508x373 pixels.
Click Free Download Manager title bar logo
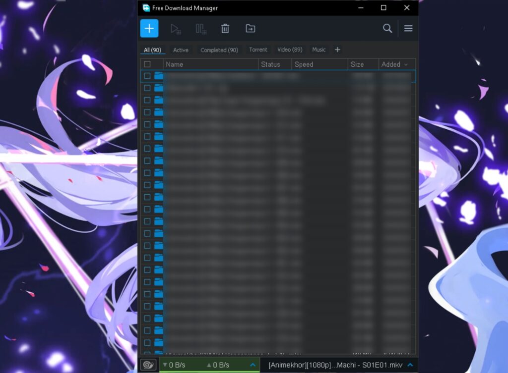pyautogui.click(x=146, y=8)
